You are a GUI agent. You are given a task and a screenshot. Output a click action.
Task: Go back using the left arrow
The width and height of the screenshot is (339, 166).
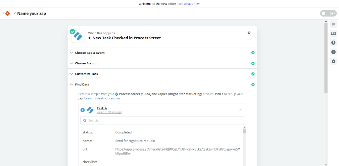3,14
